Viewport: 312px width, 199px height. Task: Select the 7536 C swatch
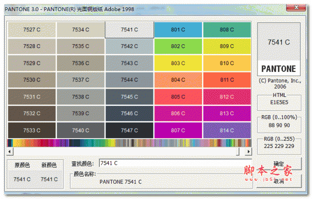(81, 63)
